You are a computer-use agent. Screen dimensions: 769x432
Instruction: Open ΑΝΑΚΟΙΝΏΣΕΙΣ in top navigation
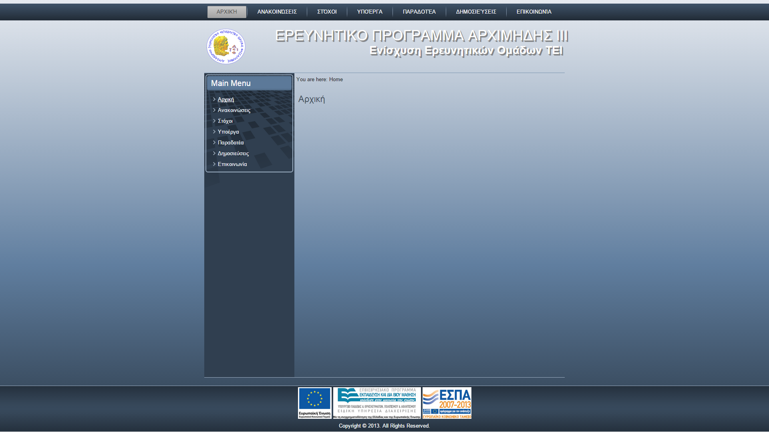pyautogui.click(x=277, y=12)
